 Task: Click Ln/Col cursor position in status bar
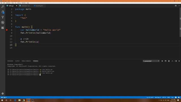[x=150, y=97]
